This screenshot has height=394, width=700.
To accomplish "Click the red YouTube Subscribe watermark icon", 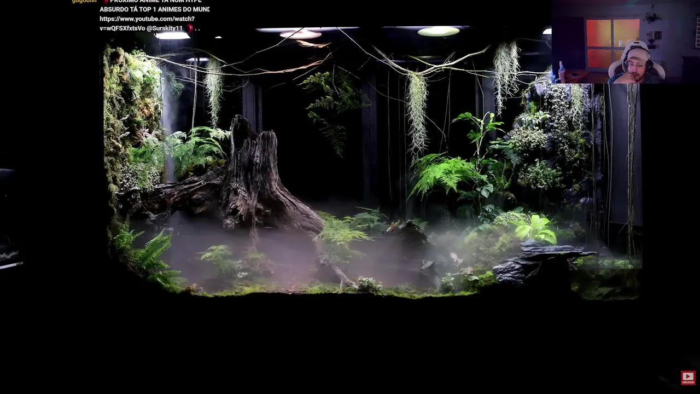I will pyautogui.click(x=688, y=377).
